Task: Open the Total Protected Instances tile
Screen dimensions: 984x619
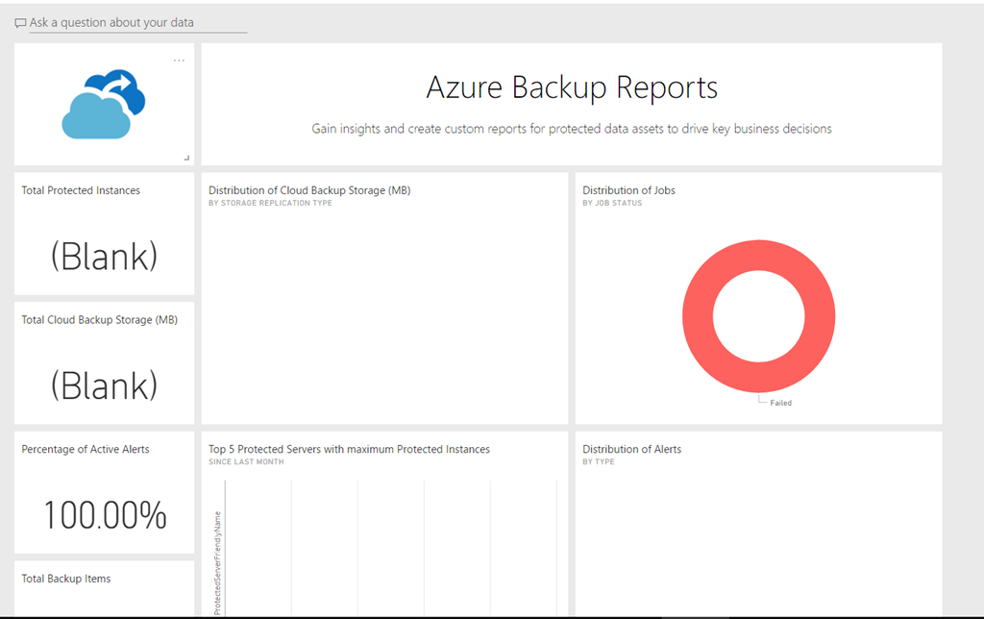Action: (x=81, y=190)
